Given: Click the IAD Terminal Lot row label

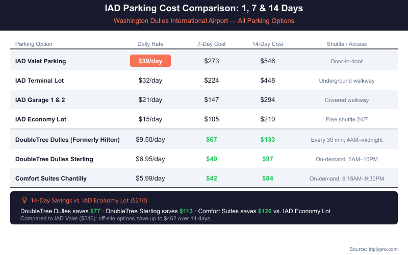Looking at the screenshot, I should (x=39, y=81).
